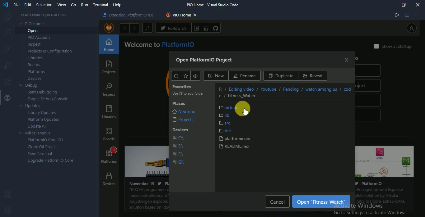Open the File menu
Viewport: 425px width, 217px height.
16,5
